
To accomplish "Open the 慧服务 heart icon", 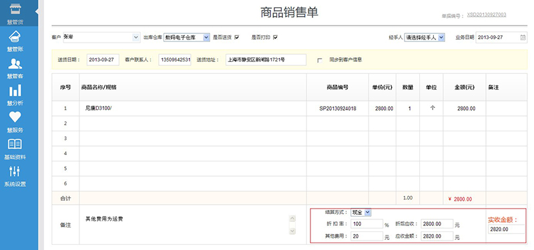I will (15, 117).
